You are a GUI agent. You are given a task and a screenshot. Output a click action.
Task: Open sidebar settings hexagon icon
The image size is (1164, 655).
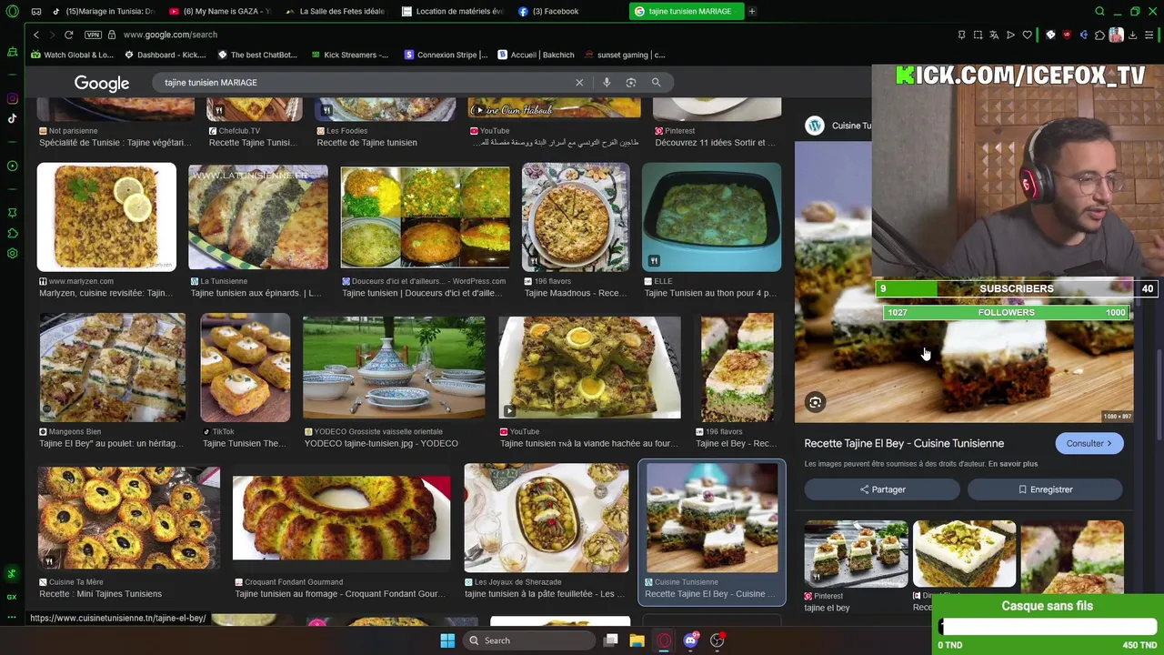[12, 253]
